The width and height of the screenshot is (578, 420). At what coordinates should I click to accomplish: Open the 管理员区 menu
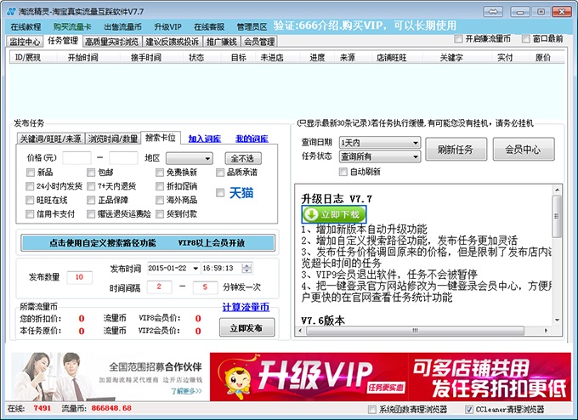pos(252,27)
